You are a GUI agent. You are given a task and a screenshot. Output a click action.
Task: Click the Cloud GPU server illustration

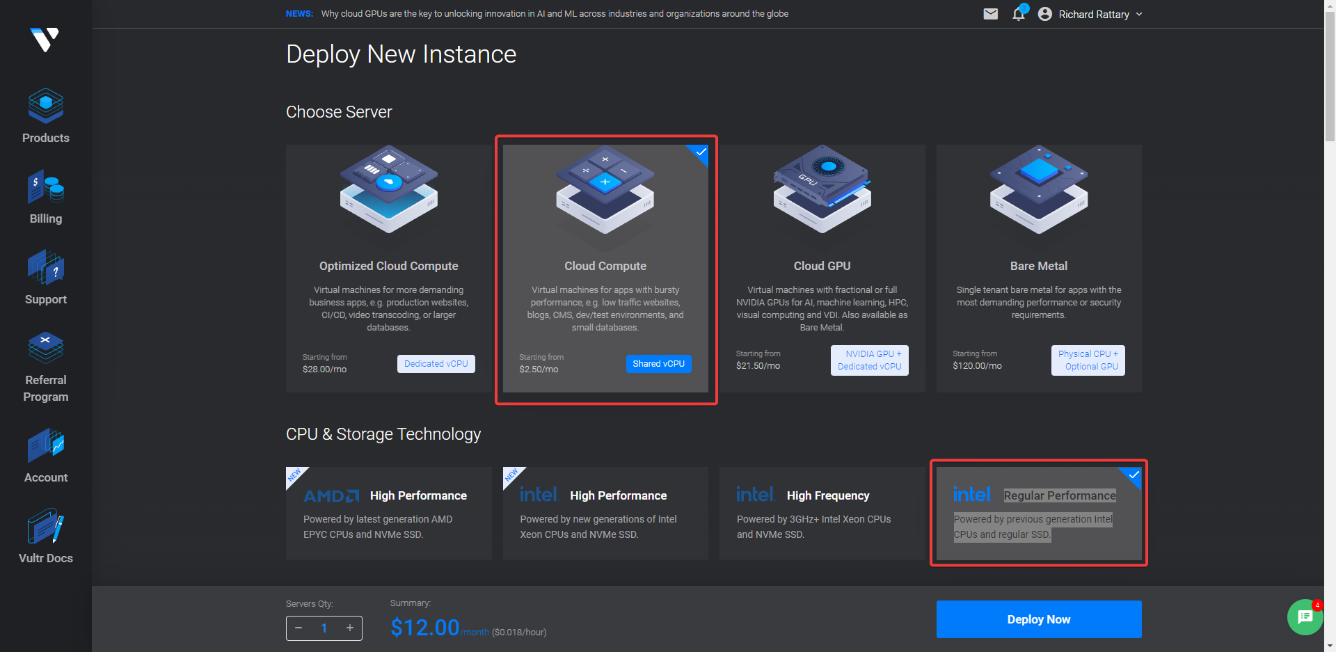[822, 189]
